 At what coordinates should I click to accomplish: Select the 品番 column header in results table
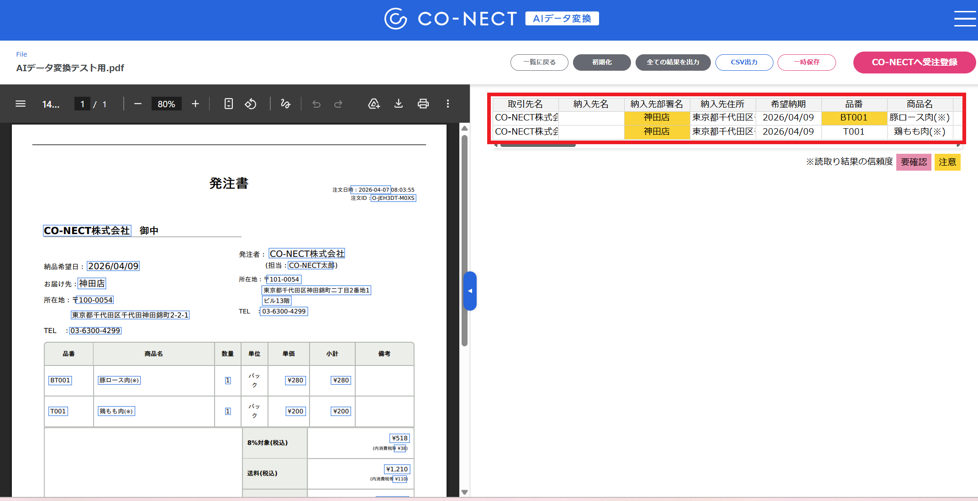pos(854,104)
